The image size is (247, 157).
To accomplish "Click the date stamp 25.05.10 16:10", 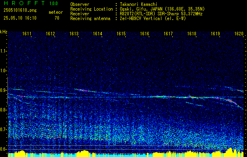I will [20, 18].
